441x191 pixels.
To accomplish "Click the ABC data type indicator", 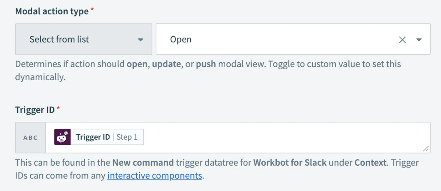I will click(x=31, y=138).
